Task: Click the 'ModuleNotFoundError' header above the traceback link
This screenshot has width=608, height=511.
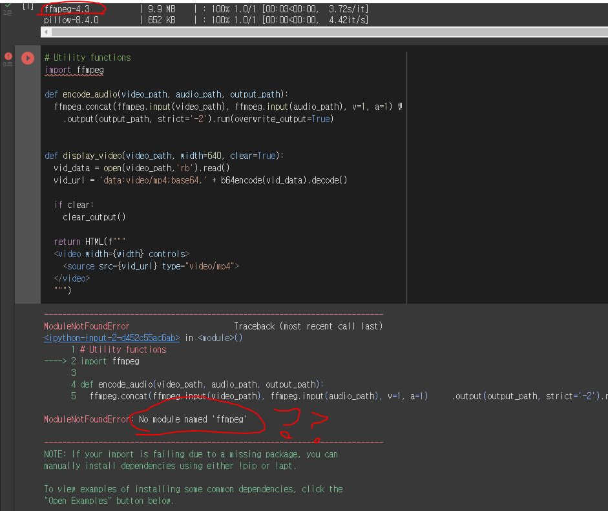Action: pos(87,326)
